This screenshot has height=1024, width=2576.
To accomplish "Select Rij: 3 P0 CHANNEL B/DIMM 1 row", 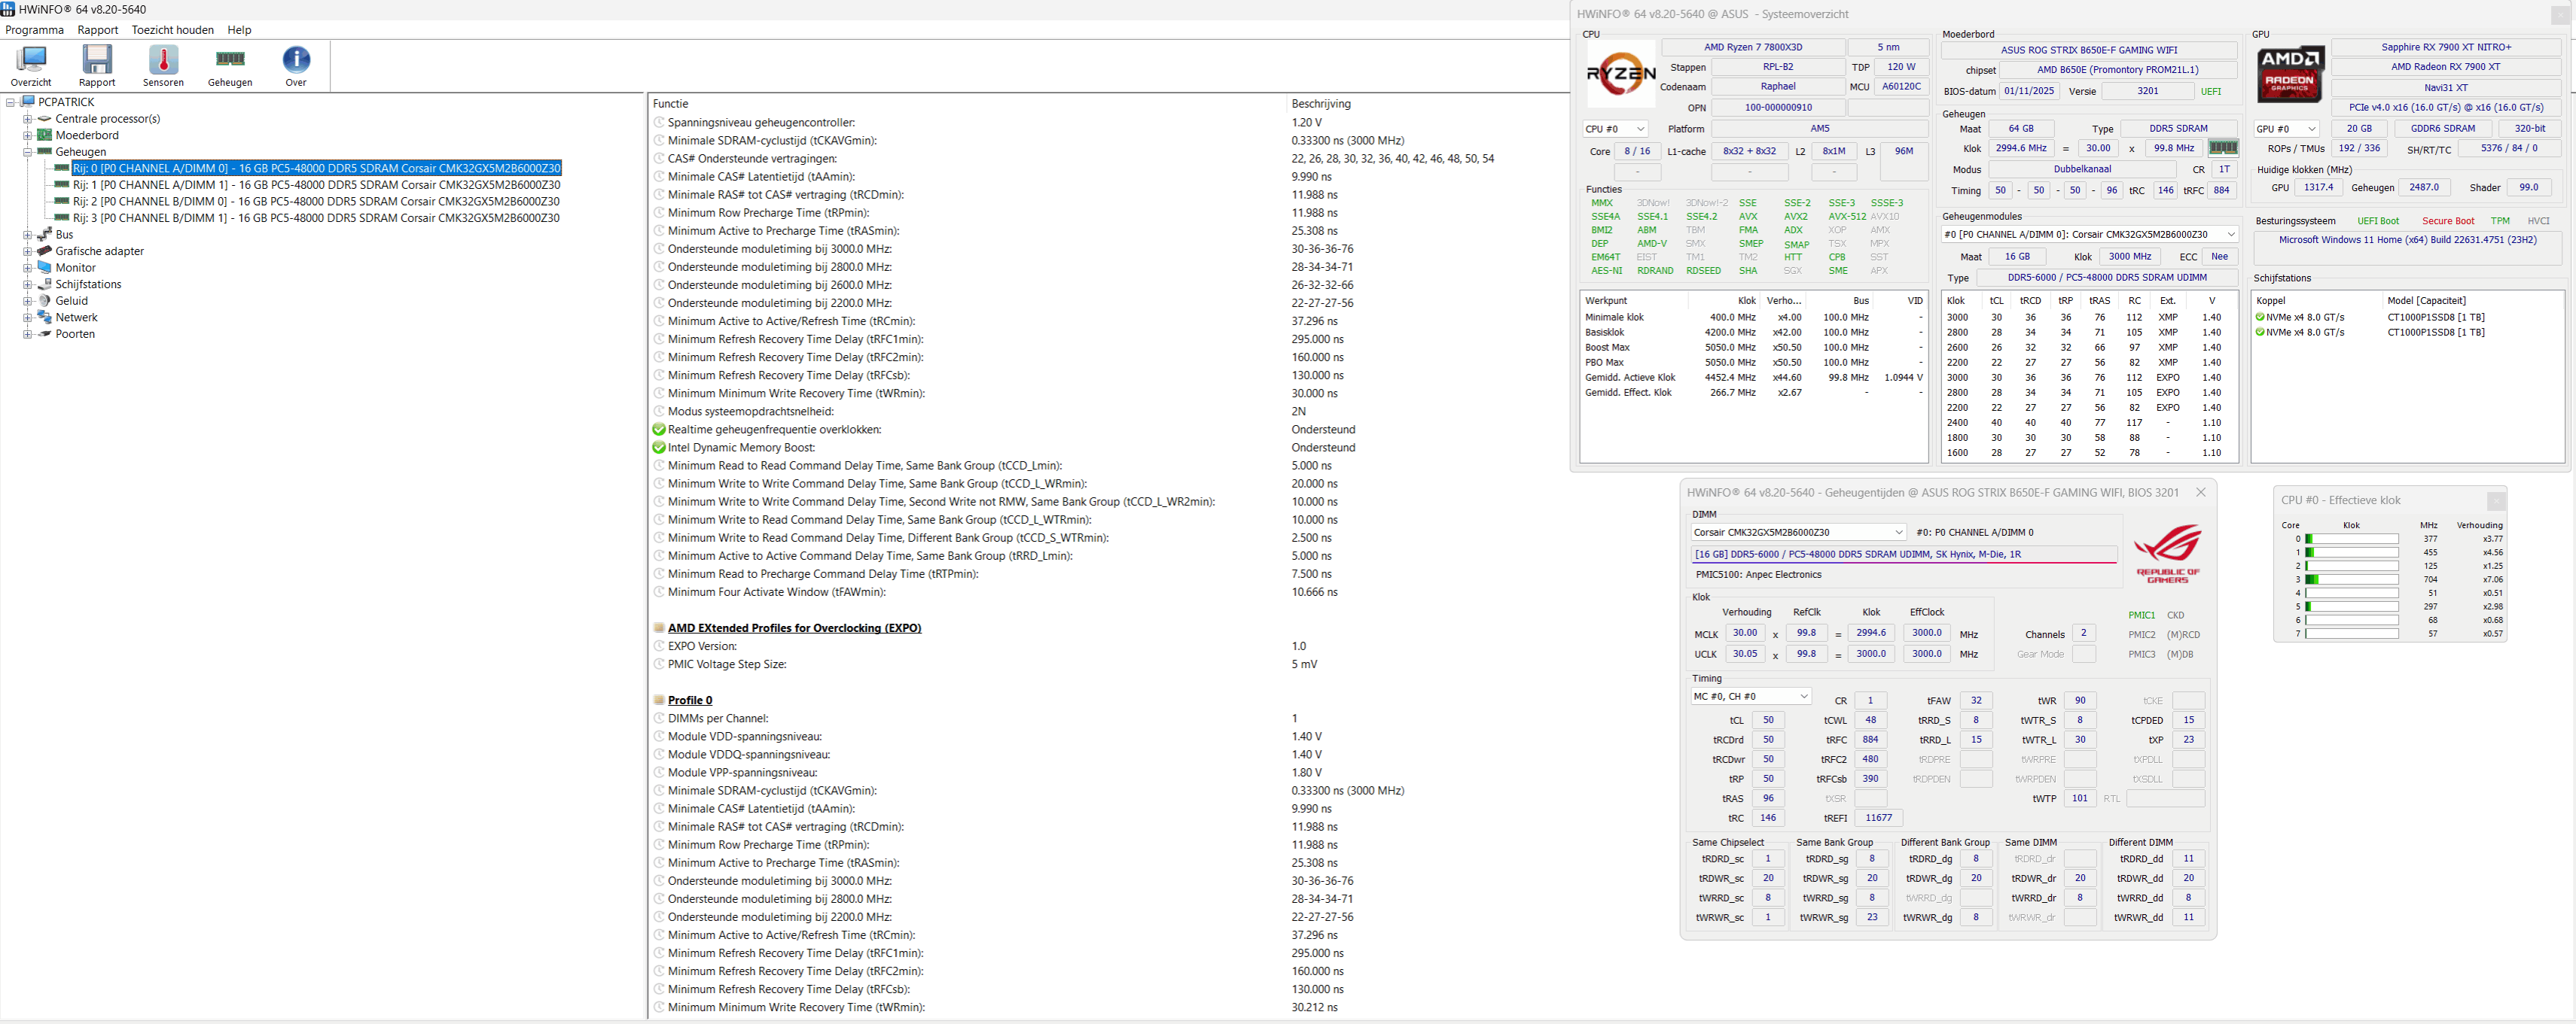I will click(x=316, y=217).
